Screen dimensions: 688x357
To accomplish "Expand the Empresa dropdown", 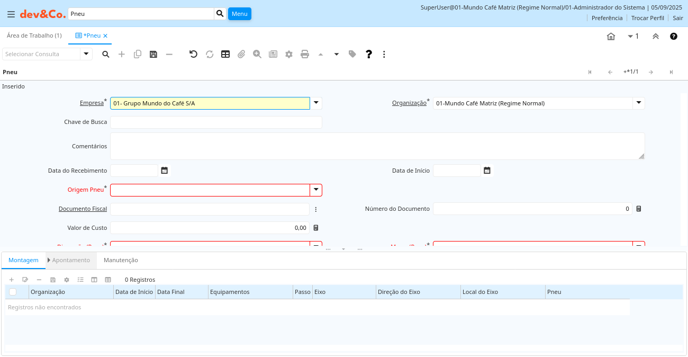I will 316,103.
